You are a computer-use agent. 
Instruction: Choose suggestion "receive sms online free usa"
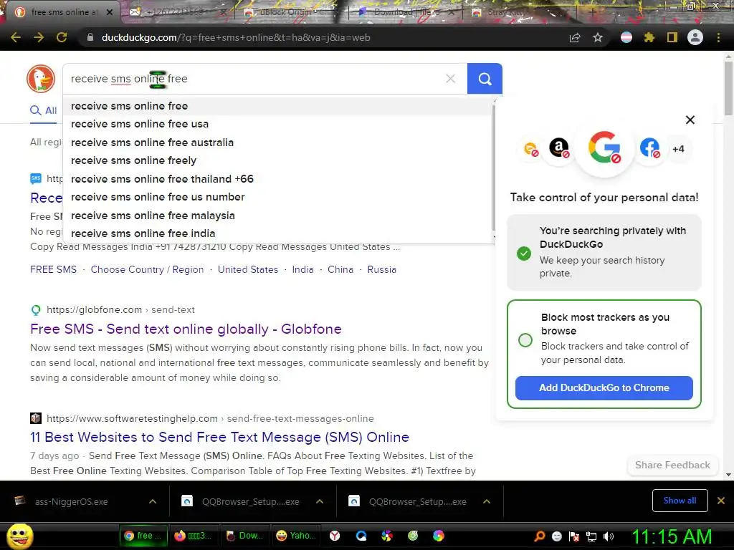[278, 124]
